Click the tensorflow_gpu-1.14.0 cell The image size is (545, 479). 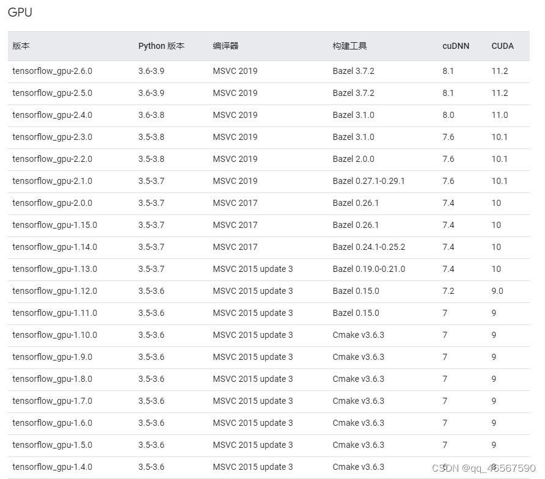click(x=55, y=247)
